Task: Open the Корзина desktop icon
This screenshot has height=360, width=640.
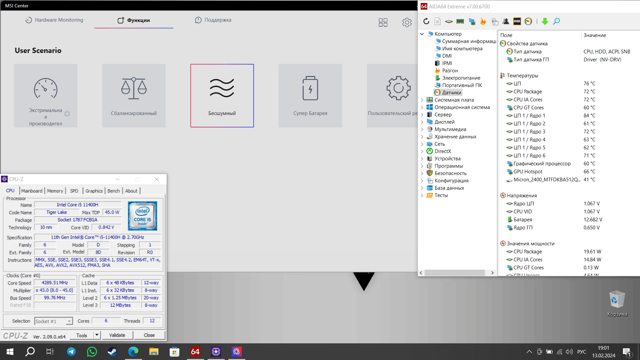Action: click(x=617, y=303)
